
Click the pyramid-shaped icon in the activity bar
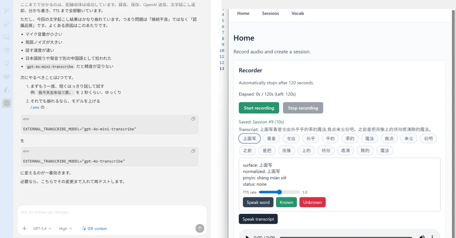7,90
